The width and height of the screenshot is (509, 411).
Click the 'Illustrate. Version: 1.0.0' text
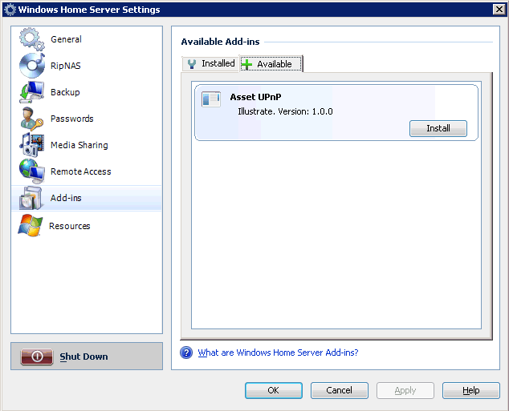(285, 111)
